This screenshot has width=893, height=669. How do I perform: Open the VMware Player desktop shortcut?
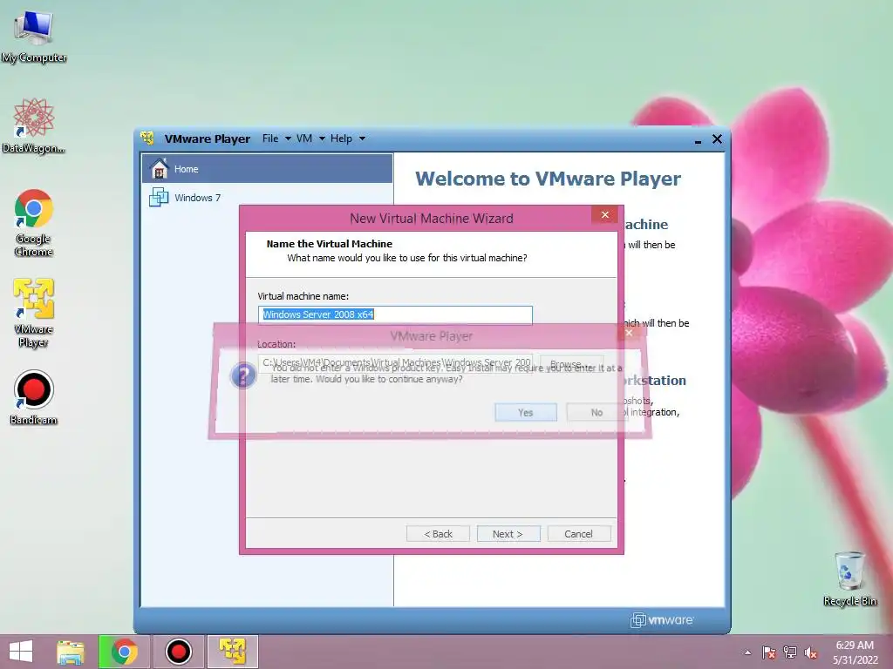point(34,313)
